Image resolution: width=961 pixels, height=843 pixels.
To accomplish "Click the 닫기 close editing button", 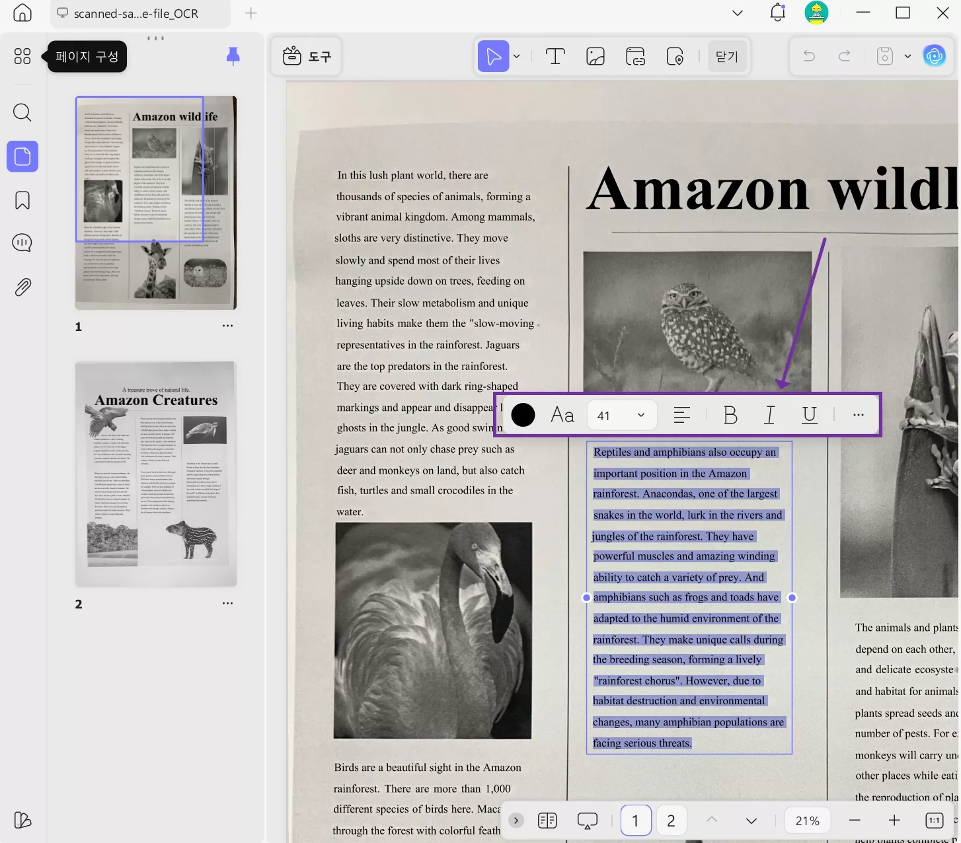I will pos(727,57).
